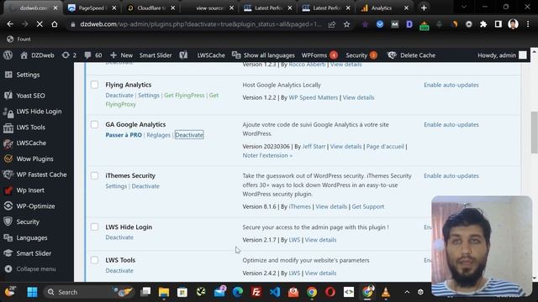Deactivate LWS Hide Login plugin
The image size is (538, 302).
coord(119,237)
